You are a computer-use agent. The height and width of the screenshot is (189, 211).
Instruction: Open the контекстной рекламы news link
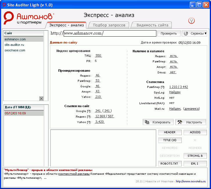tap(74, 174)
